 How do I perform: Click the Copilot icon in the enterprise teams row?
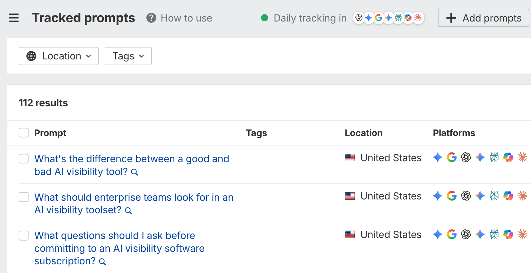[508, 196]
